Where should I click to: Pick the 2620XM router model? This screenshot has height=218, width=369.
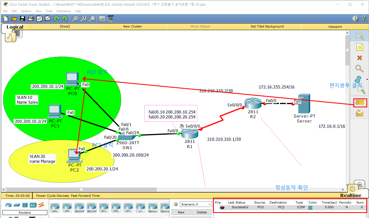coord(79,208)
